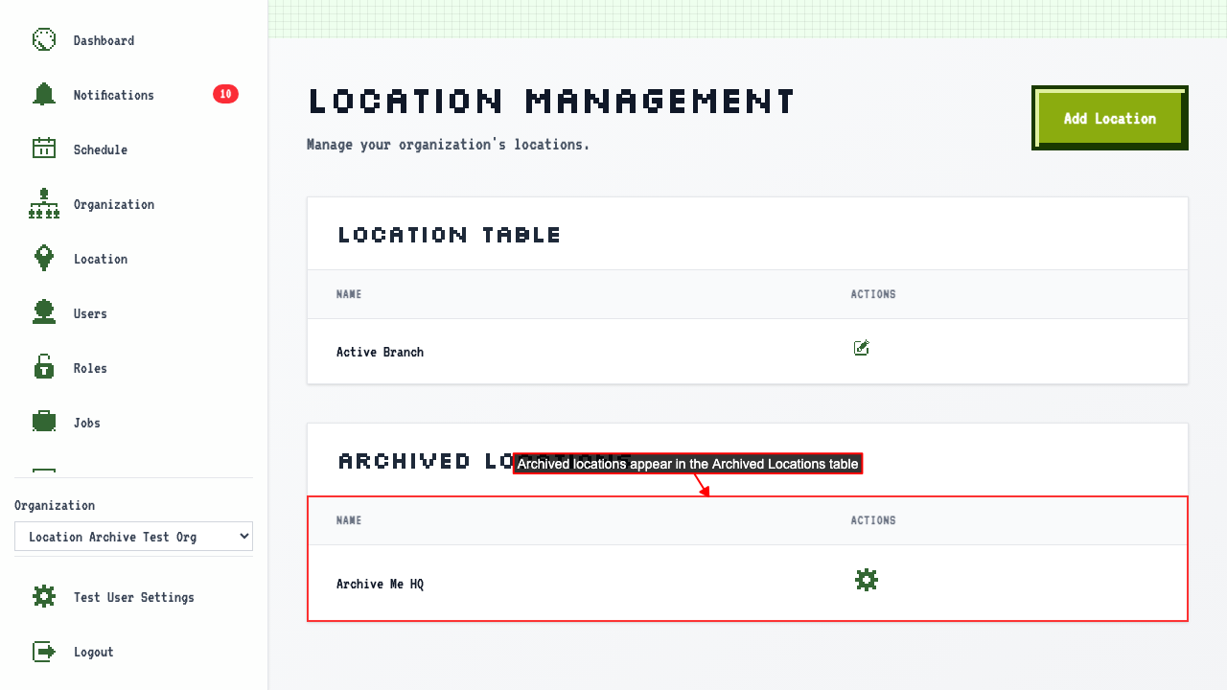
Task: Open the Roles section
Action: pyautogui.click(x=134, y=368)
